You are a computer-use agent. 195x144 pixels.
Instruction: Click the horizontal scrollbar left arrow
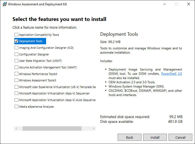pos(16,128)
